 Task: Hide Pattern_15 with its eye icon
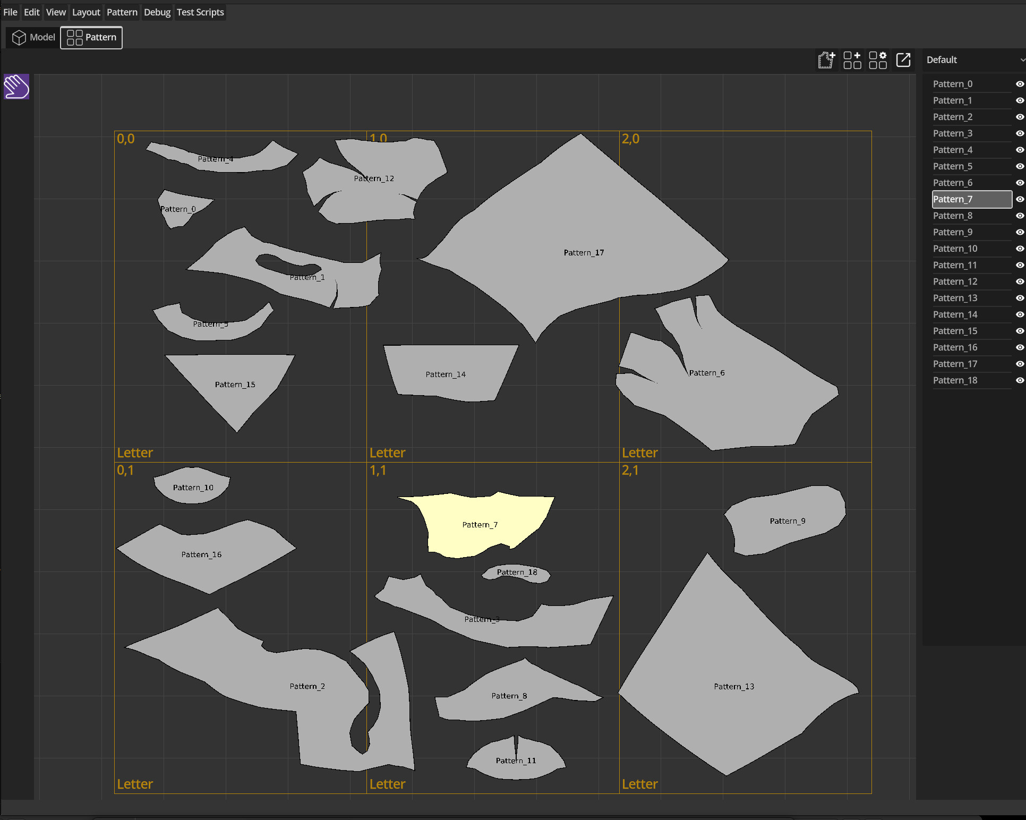1020,331
